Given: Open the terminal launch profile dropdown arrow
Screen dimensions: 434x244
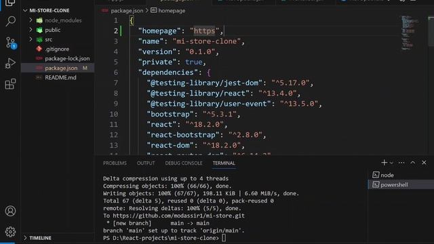Looking at the screenshot, I should [391, 163].
